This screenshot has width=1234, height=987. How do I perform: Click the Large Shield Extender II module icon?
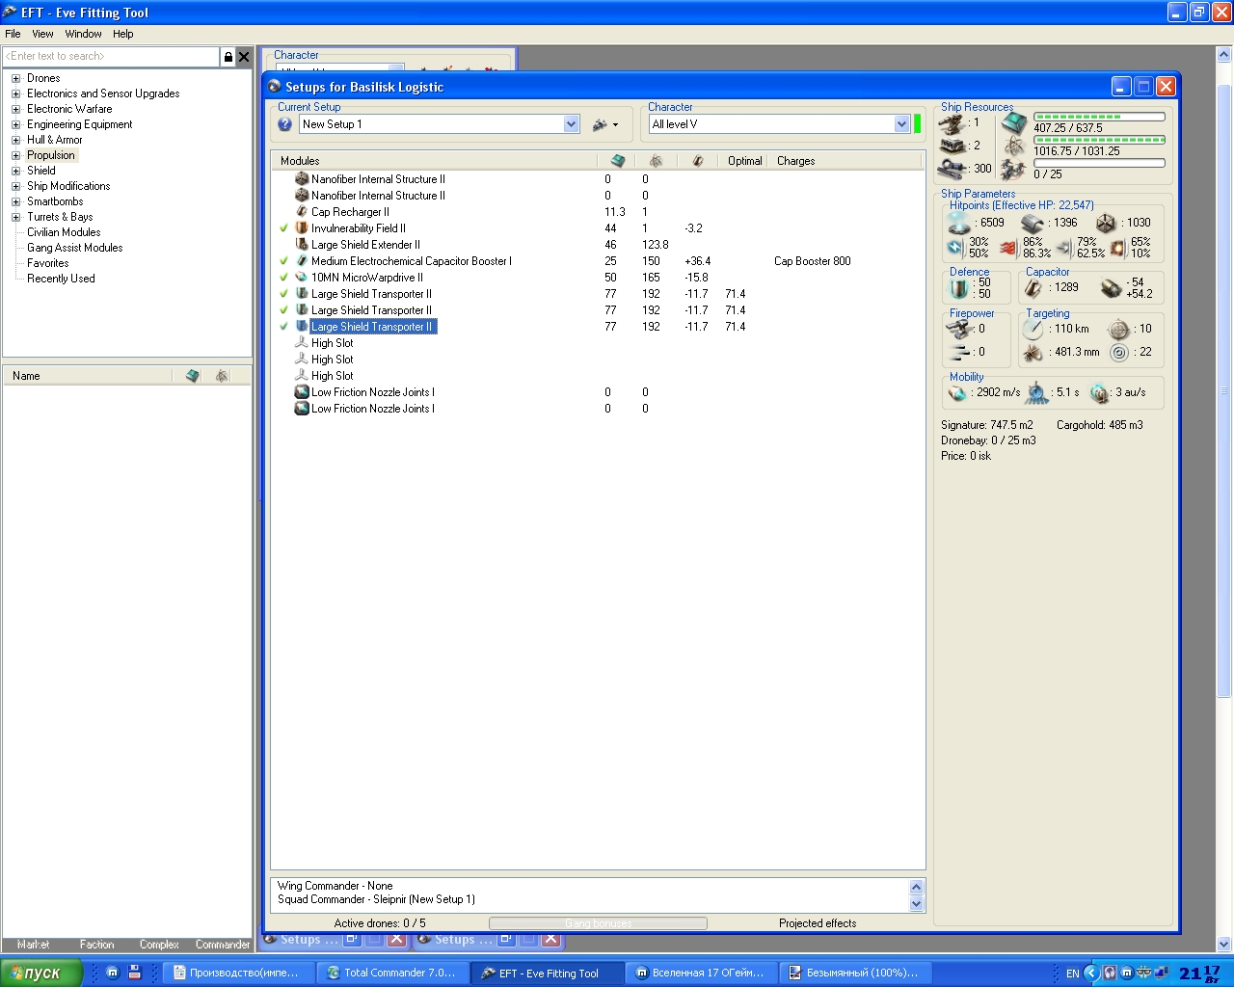pos(302,245)
